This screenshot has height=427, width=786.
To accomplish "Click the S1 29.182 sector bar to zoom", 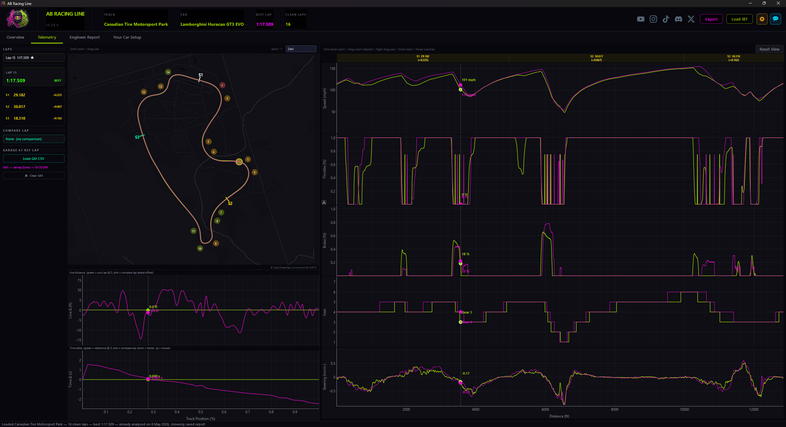I will (x=423, y=58).
